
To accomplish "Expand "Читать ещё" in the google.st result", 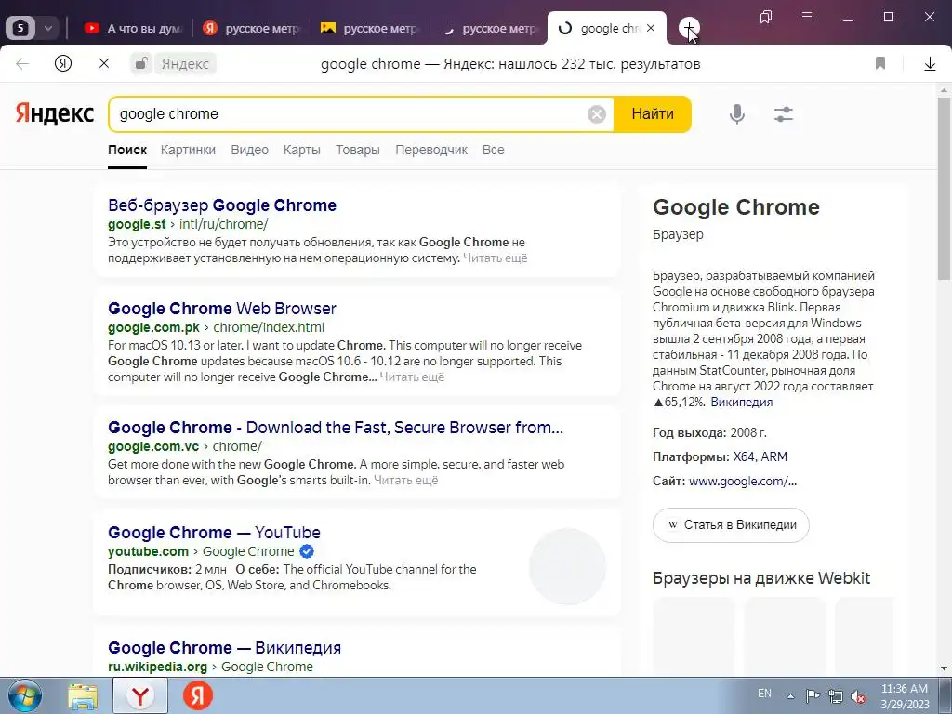I will coord(496,258).
